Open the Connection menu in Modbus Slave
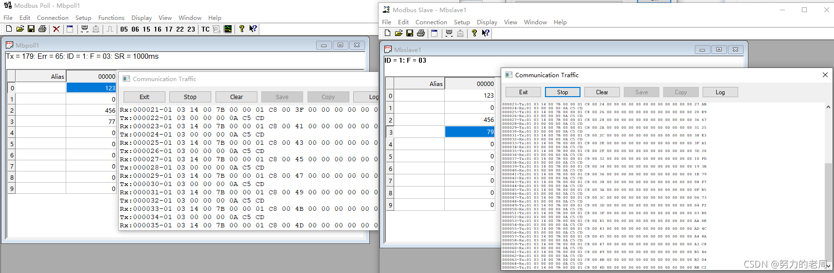 (431, 22)
